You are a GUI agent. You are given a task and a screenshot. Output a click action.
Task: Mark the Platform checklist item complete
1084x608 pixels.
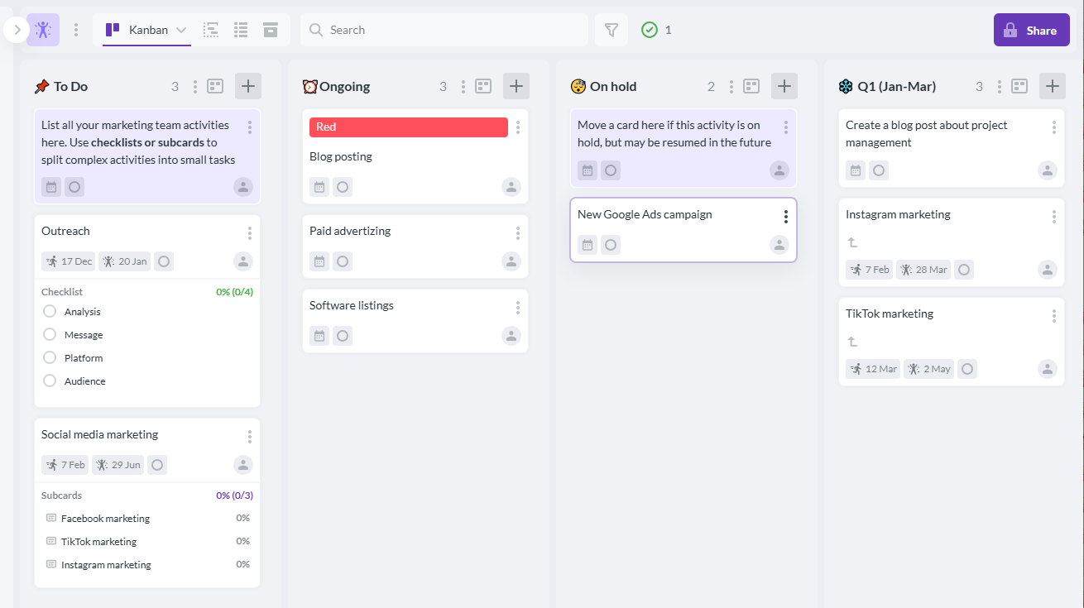(x=49, y=357)
